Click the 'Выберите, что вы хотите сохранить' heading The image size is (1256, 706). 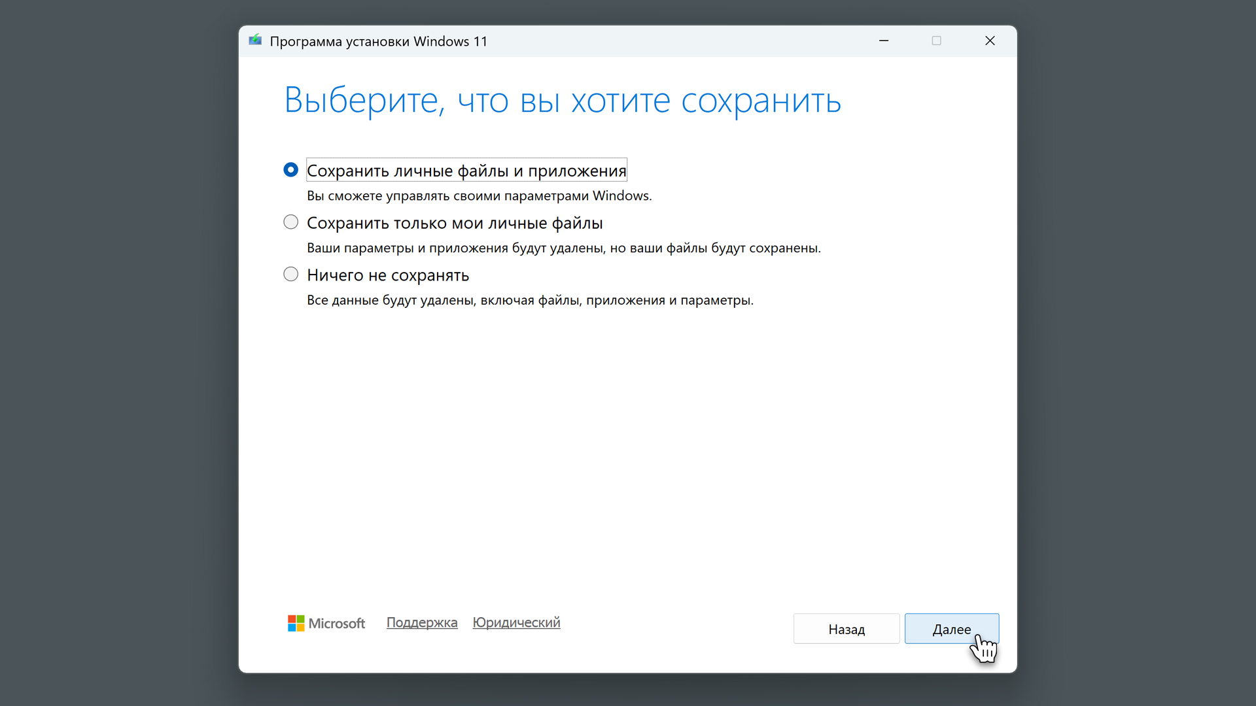tap(563, 101)
